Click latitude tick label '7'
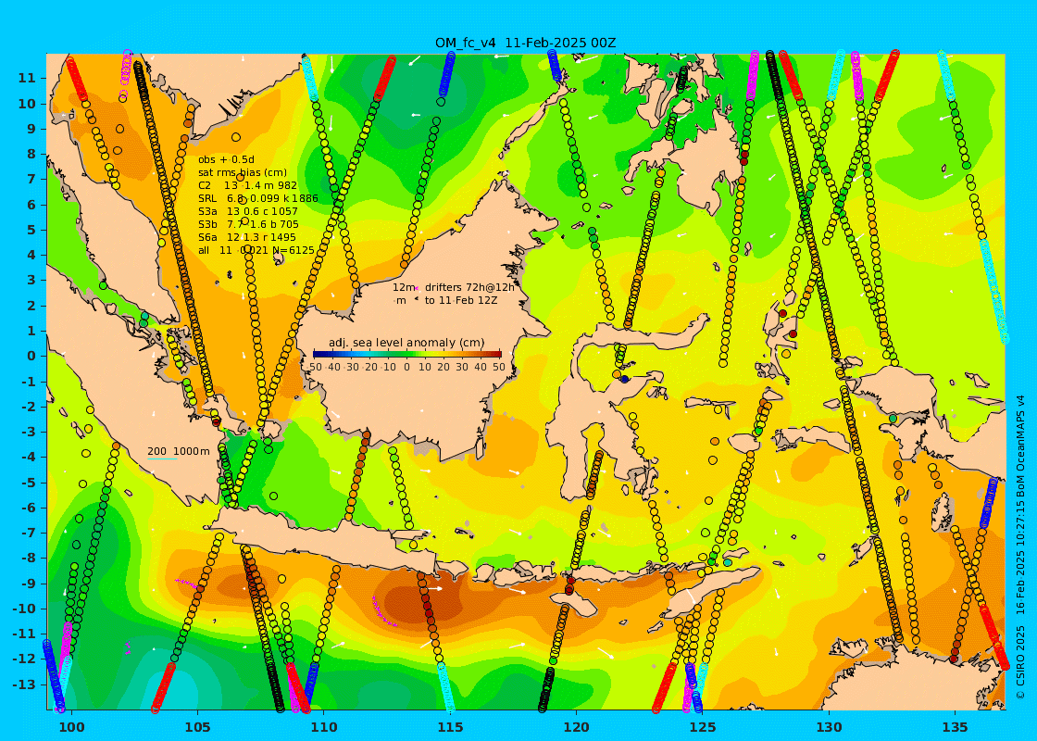This screenshot has width=1037, height=741. tap(31, 180)
